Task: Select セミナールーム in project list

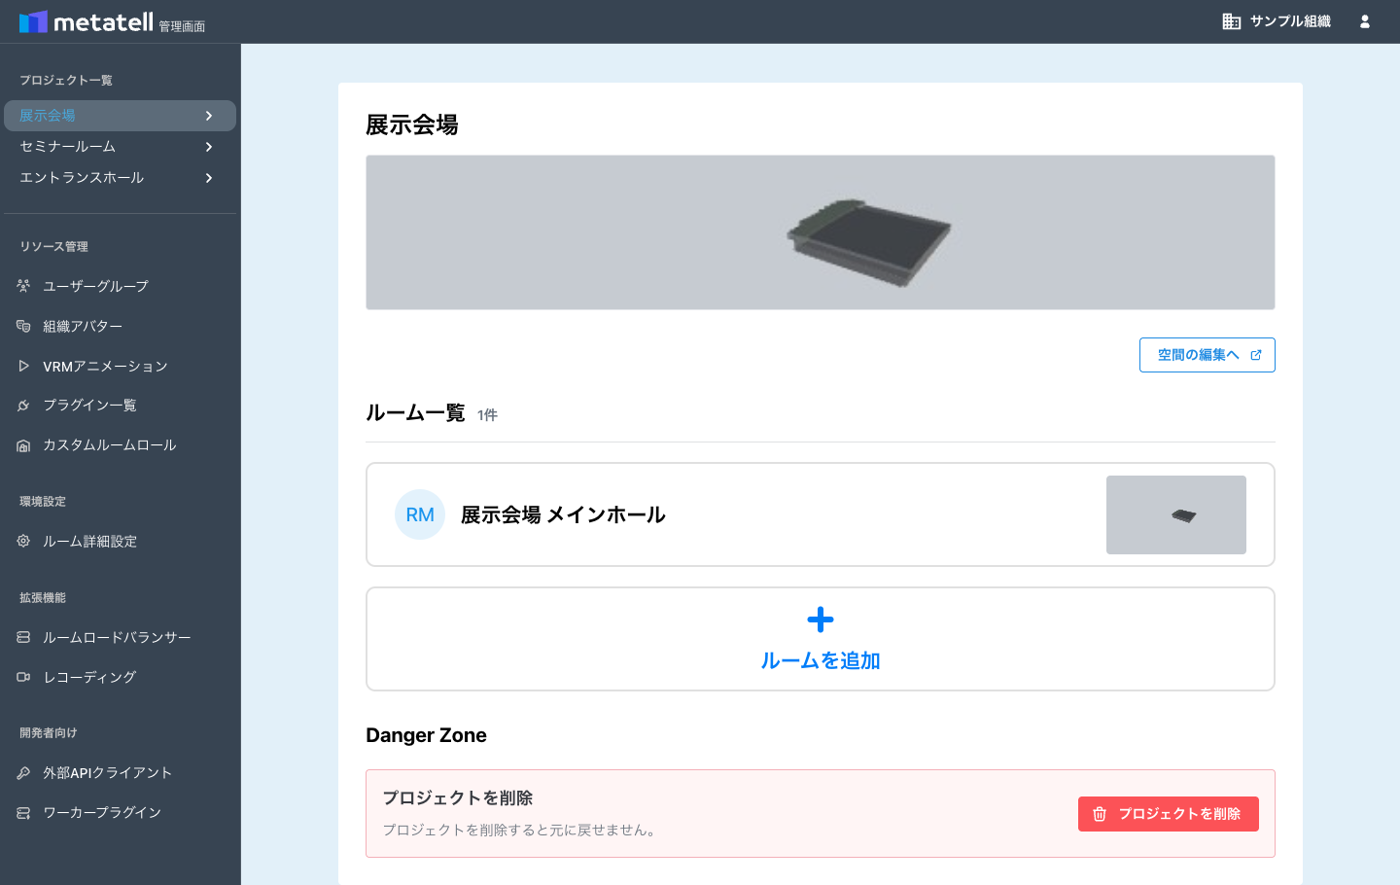Action: tap(121, 147)
